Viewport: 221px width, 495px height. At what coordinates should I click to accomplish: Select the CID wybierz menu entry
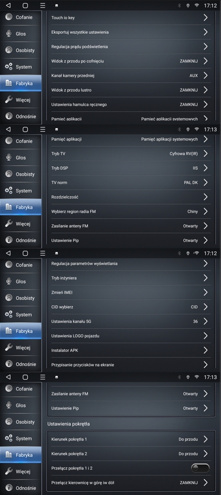131,307
